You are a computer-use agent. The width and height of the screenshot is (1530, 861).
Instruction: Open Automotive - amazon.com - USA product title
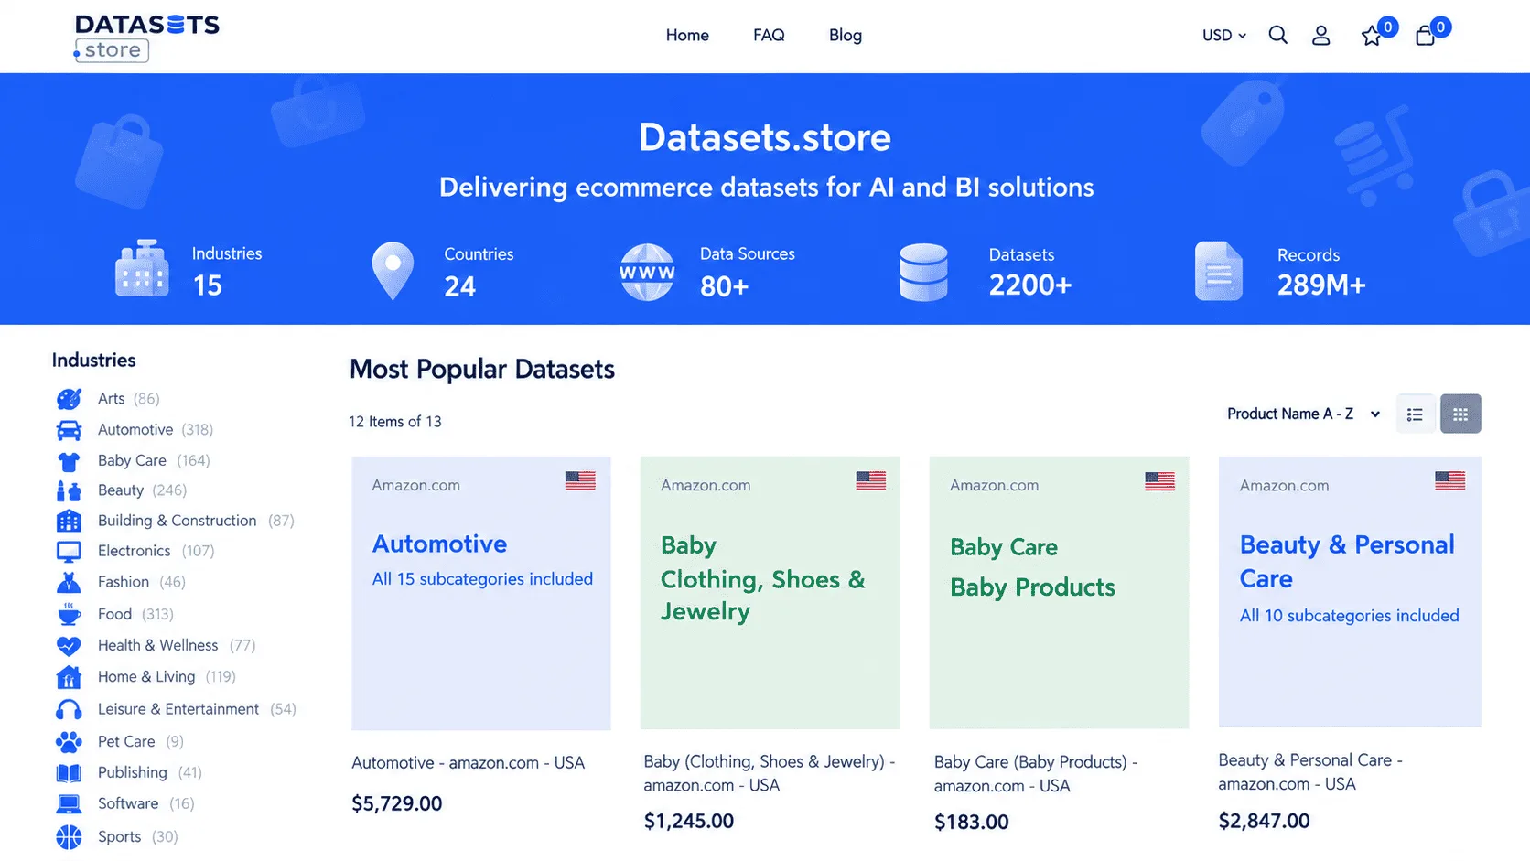(x=468, y=763)
